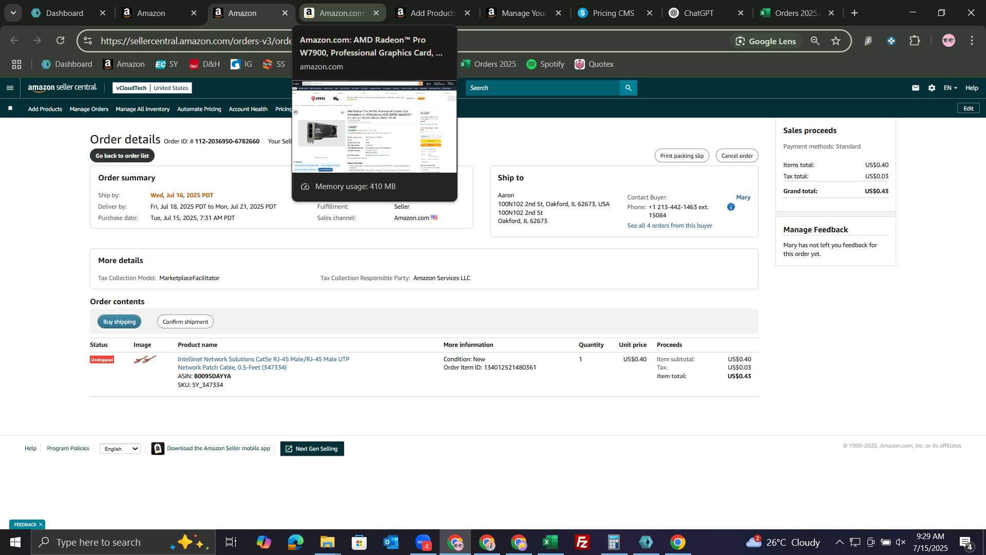Click Print packing slip button
This screenshot has height=555, width=986.
tap(681, 156)
